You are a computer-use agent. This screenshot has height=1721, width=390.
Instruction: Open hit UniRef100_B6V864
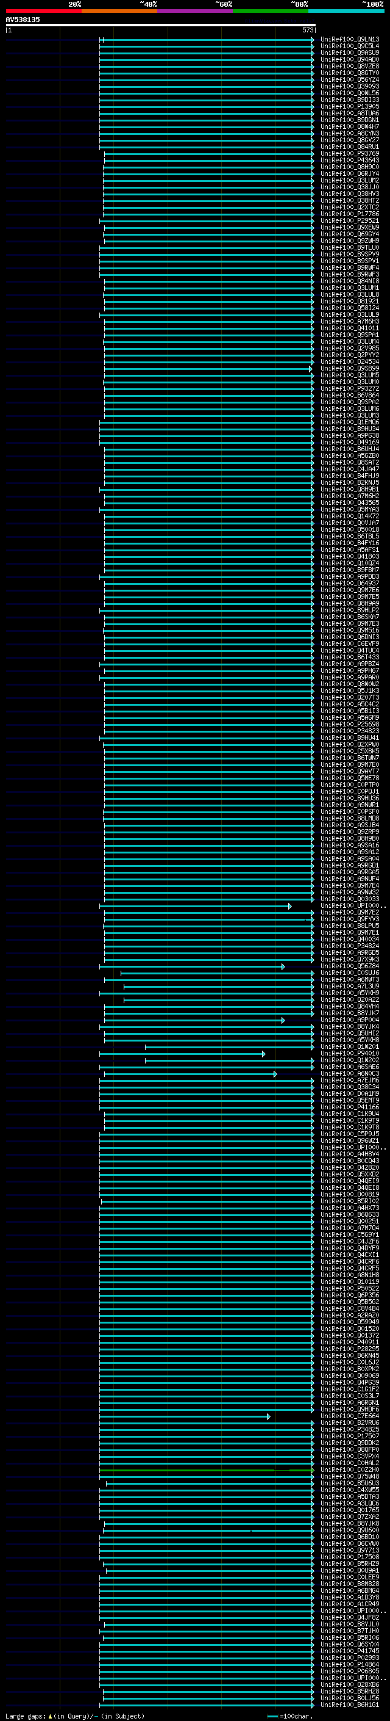tap(349, 395)
